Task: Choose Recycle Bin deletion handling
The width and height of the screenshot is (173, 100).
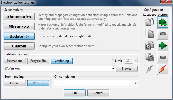Action: [38, 61]
